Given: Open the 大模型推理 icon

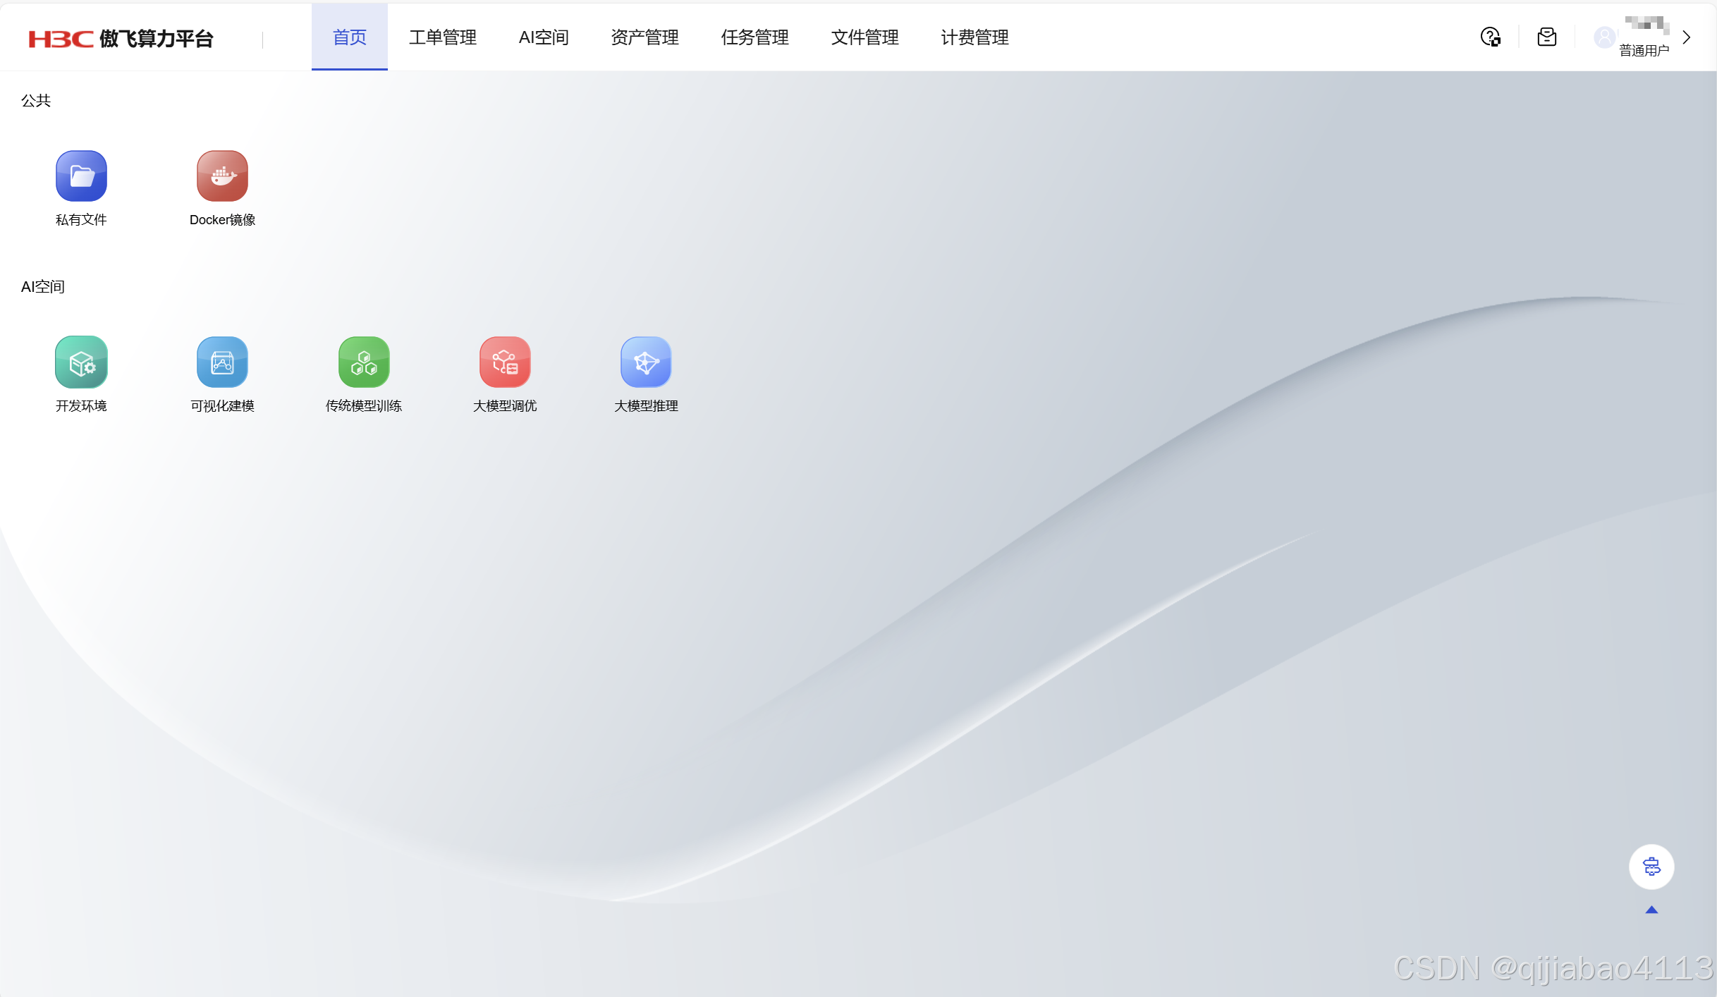Looking at the screenshot, I should point(646,362).
